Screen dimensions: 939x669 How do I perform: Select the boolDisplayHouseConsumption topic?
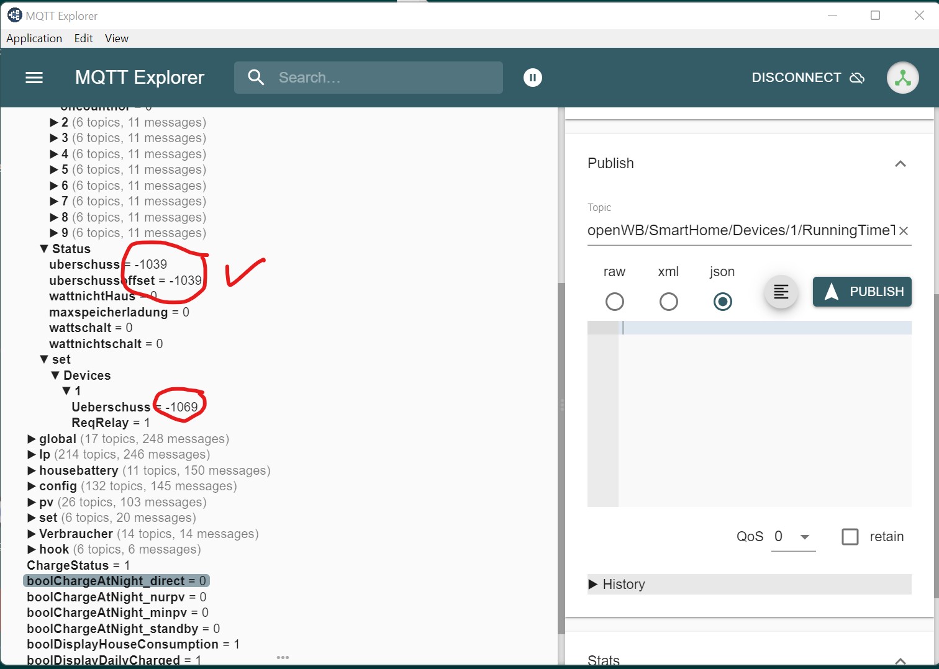133,644
